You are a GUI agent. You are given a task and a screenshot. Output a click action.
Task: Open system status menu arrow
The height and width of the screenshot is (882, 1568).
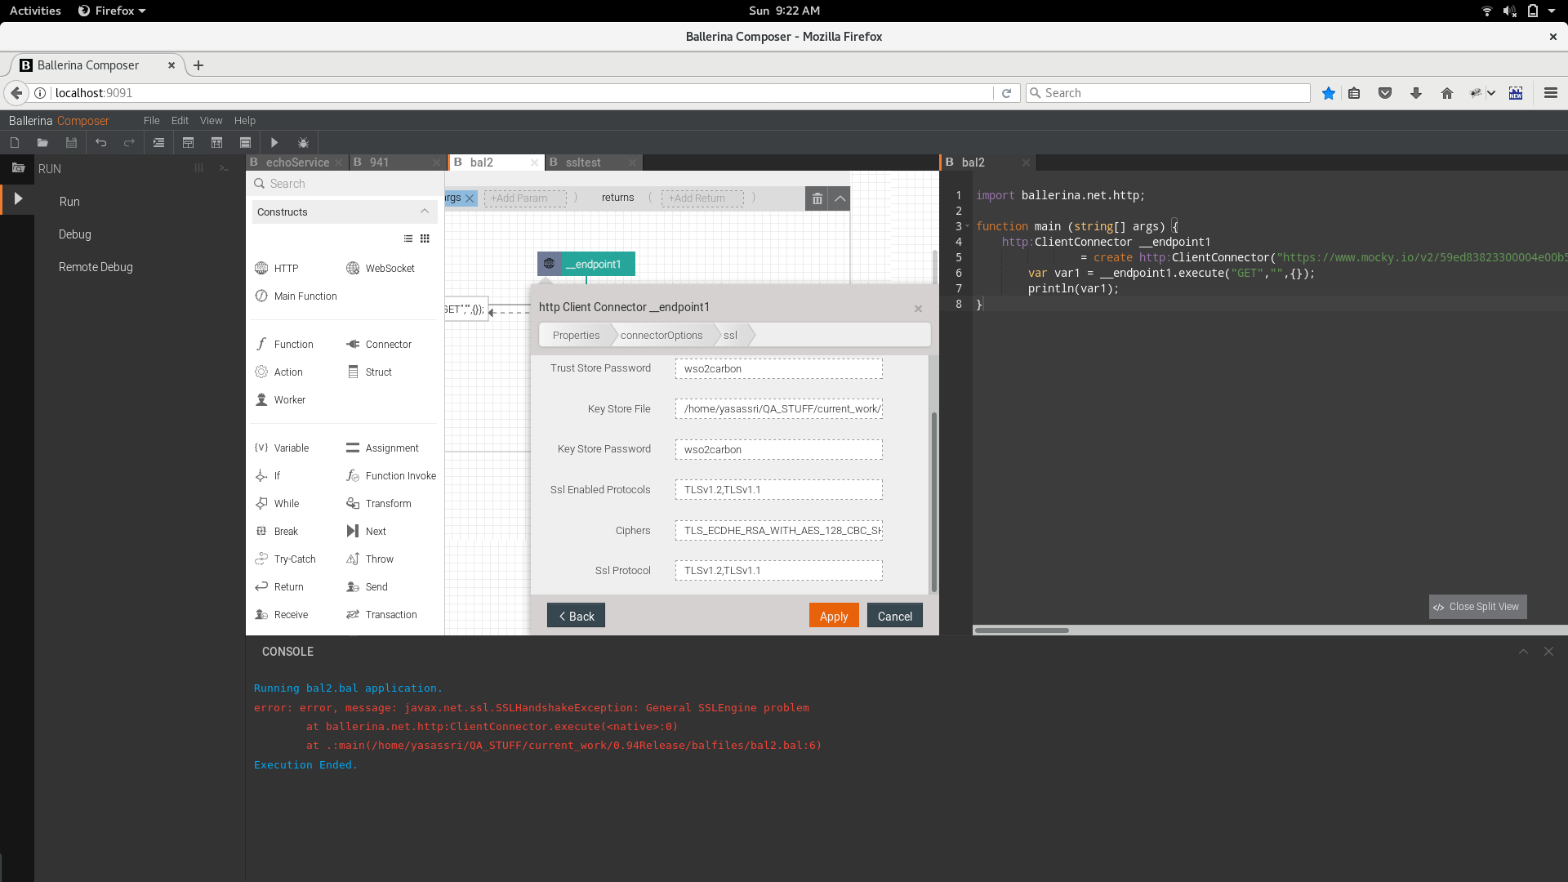coord(1552,11)
